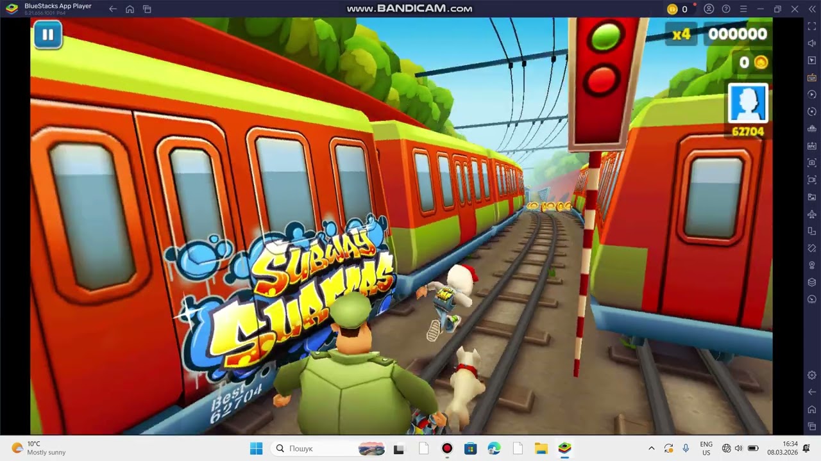The height and width of the screenshot is (461, 821).
Task: Open the friend avatar with score 62704
Action: point(748,103)
